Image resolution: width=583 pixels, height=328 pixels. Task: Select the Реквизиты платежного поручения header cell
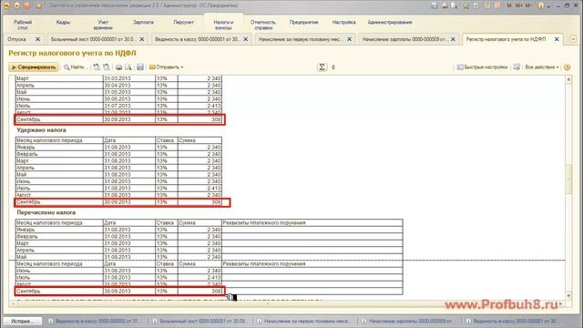pyautogui.click(x=312, y=222)
